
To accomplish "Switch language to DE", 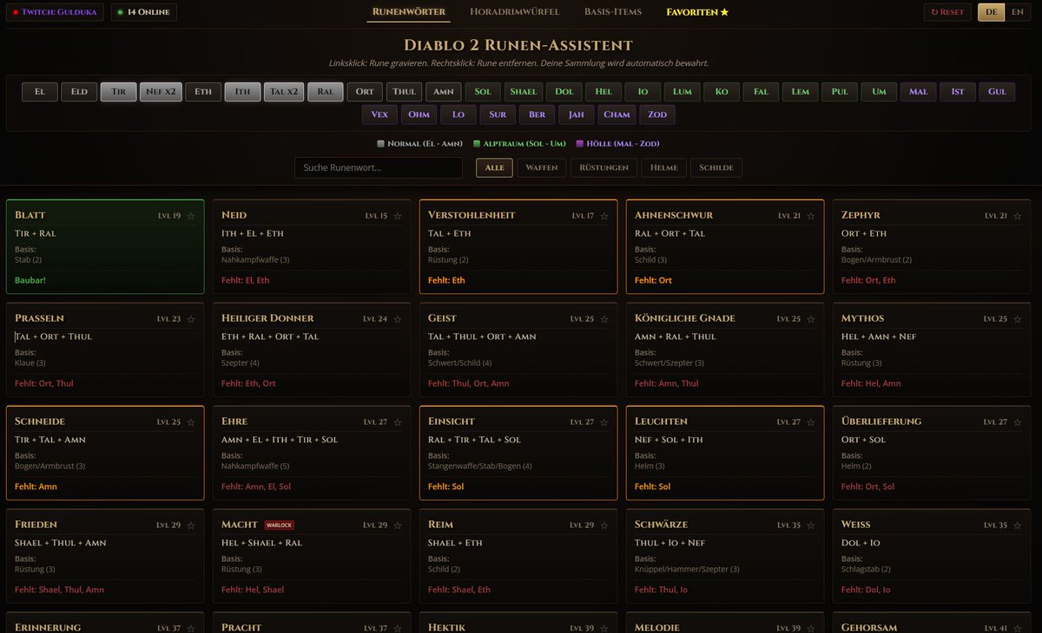I will 992,12.
